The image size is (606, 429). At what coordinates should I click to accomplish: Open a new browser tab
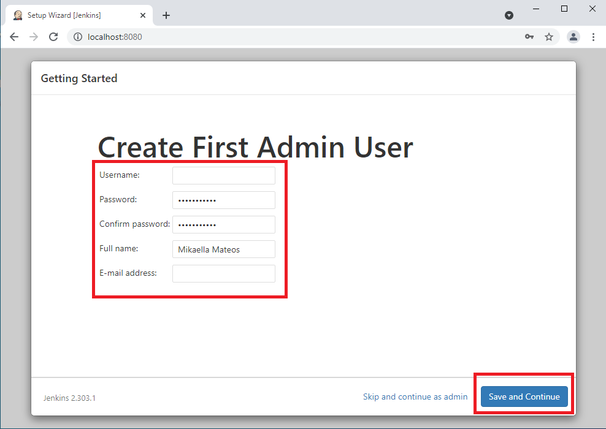166,15
